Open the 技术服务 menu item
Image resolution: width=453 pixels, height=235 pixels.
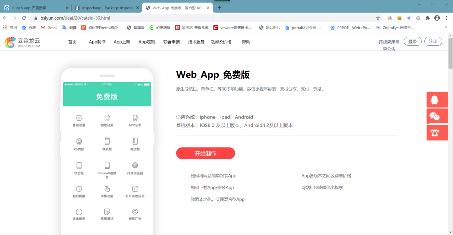[196, 42]
